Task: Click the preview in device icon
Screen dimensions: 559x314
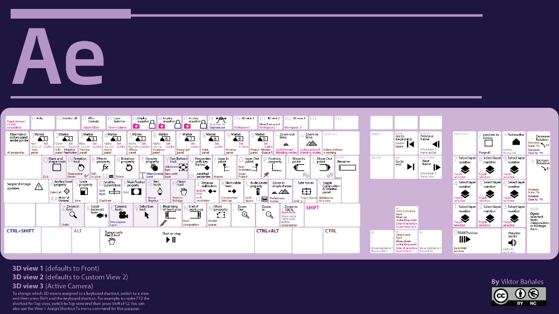Action: (489, 143)
